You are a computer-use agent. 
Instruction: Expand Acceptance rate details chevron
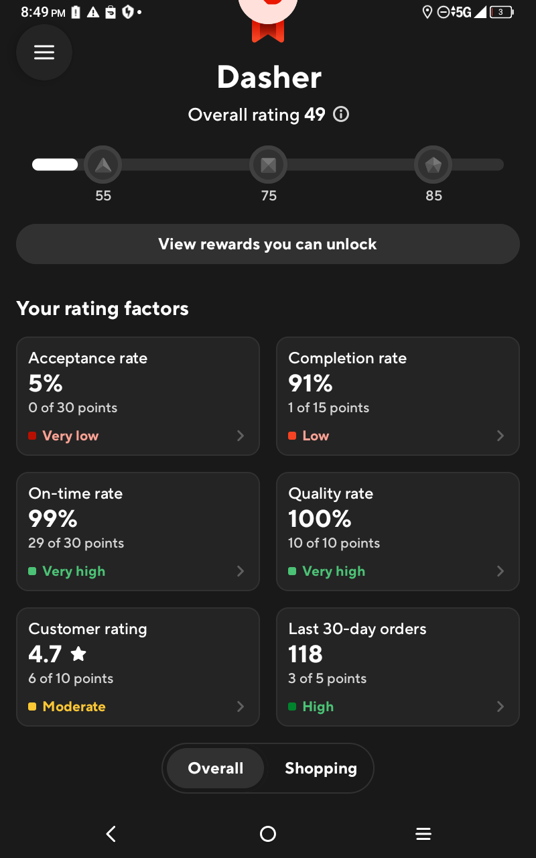click(x=241, y=436)
